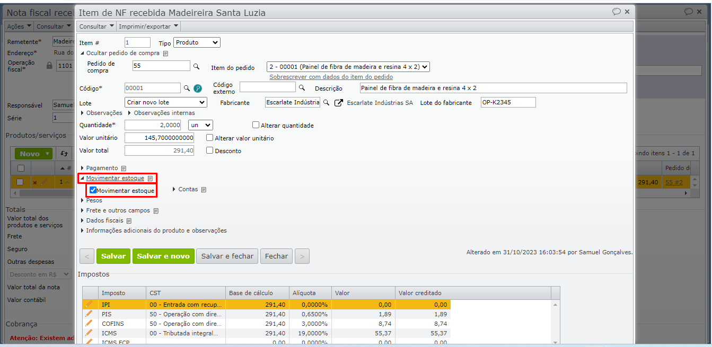
Task: Click the magnifier next to the Código field
Action: (x=187, y=88)
